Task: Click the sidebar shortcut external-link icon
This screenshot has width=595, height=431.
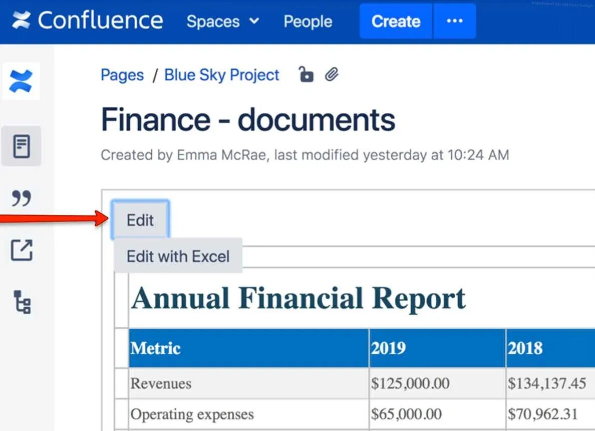Action: pos(22,250)
